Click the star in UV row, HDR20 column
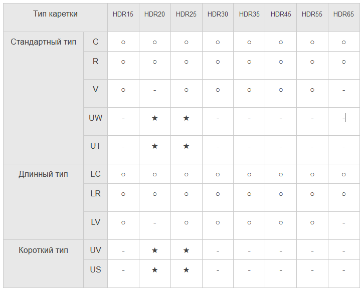This screenshot has height=290, width=362. pyautogui.click(x=155, y=250)
